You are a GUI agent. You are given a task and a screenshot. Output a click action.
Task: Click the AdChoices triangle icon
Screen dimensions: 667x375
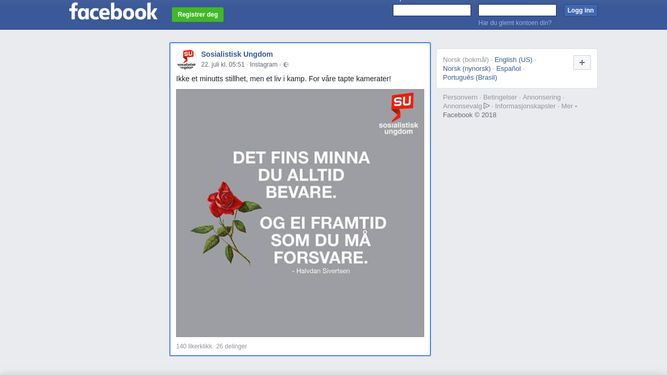(x=487, y=106)
